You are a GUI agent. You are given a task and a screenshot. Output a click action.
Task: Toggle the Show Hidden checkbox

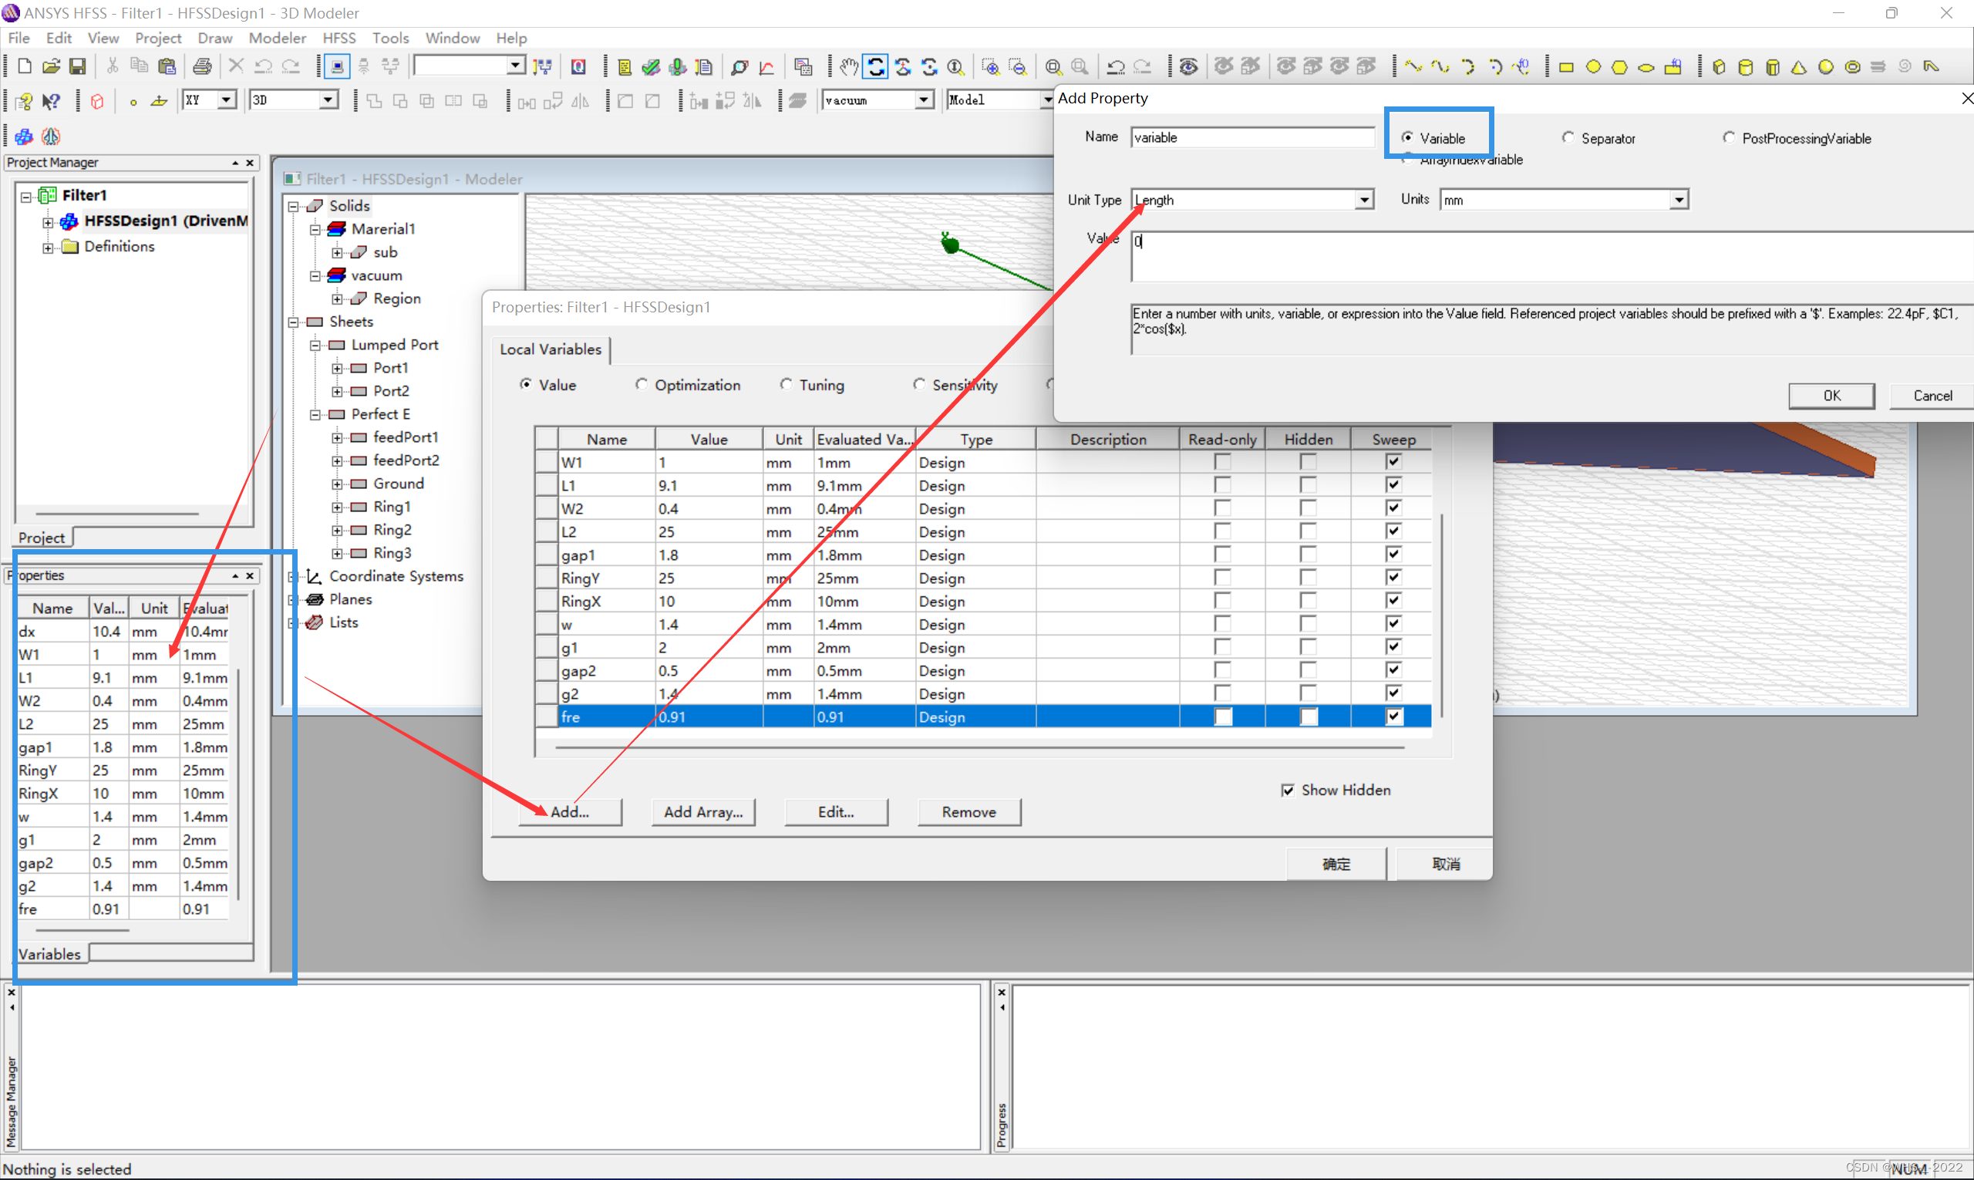click(1288, 790)
